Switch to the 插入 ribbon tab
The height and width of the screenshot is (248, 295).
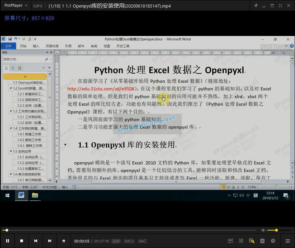36,46
